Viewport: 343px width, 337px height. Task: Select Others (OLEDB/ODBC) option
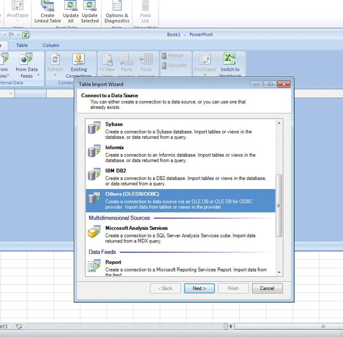coord(132,194)
